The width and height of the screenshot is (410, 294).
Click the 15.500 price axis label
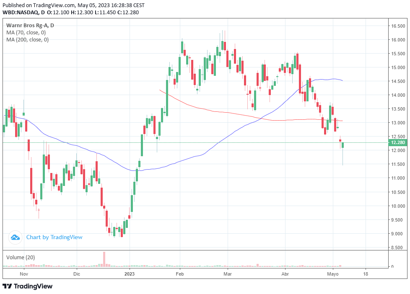pos(398,54)
